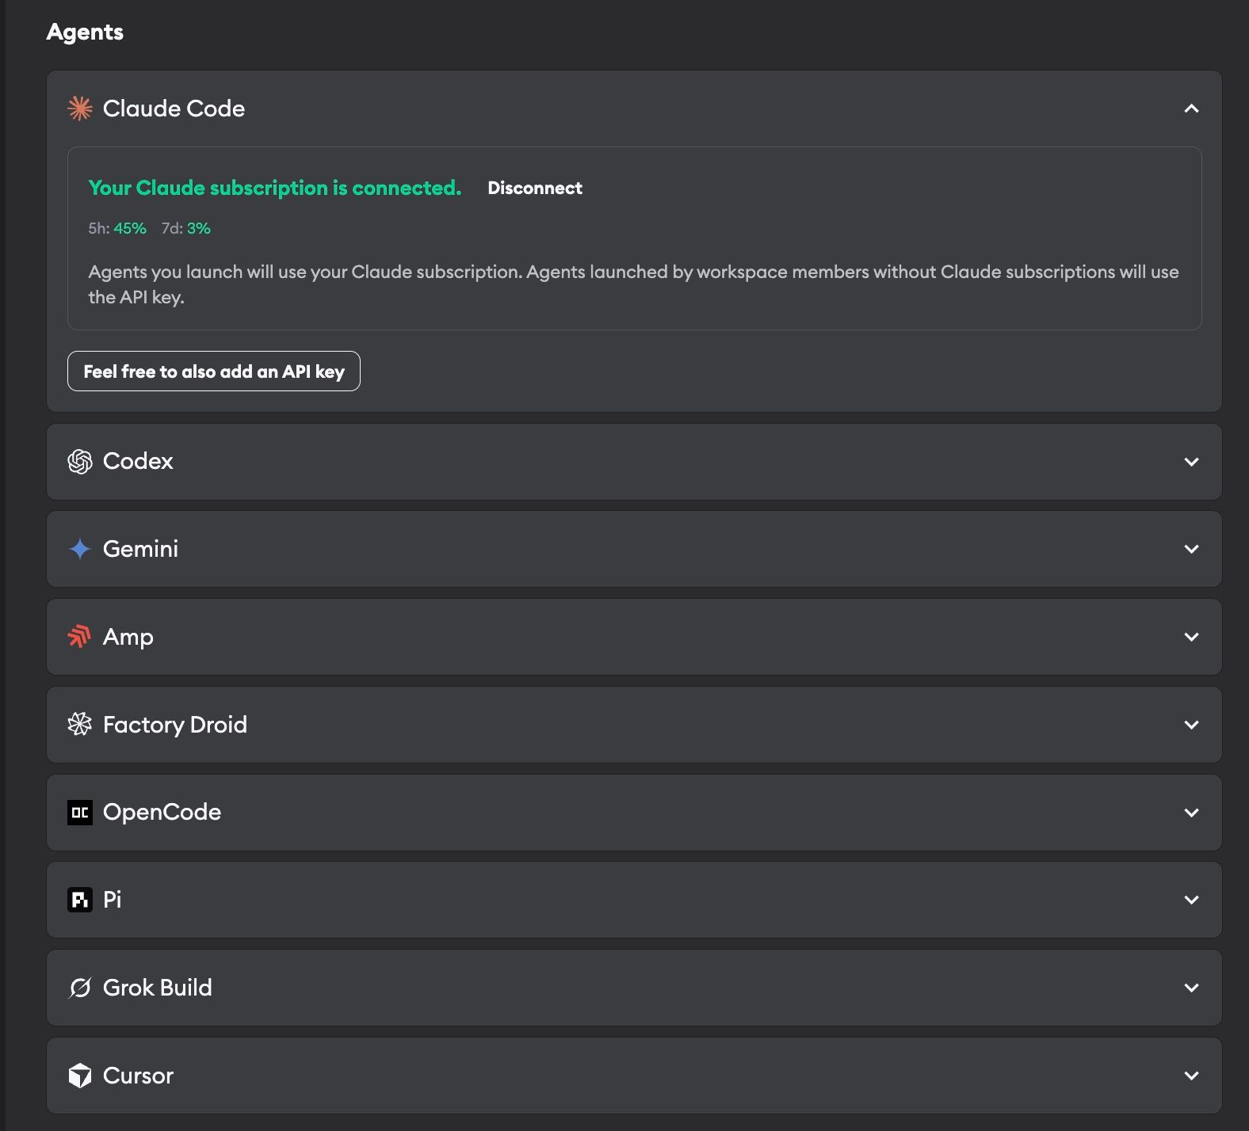
Task: Expand the Factory Droid section chevron
Action: pyautogui.click(x=1191, y=725)
